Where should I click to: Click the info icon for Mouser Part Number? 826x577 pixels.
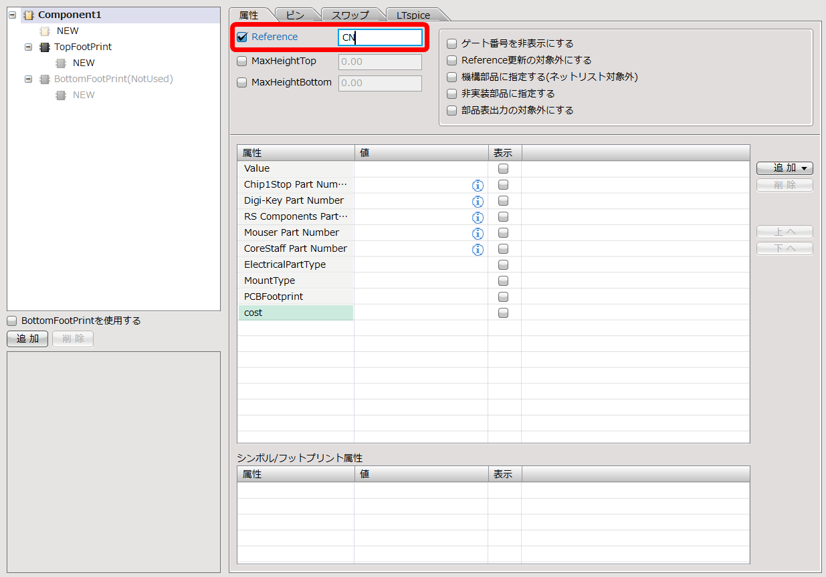point(478,233)
